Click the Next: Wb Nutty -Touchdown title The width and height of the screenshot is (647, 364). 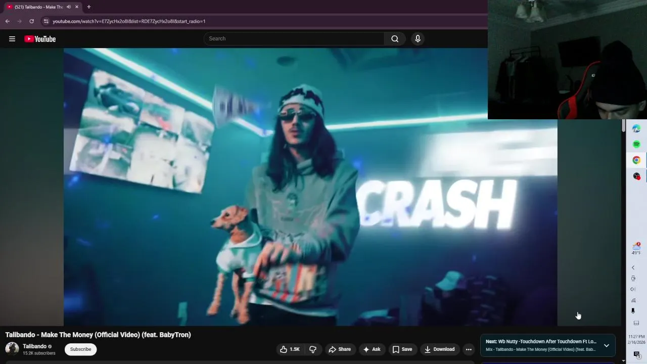pyautogui.click(x=541, y=342)
